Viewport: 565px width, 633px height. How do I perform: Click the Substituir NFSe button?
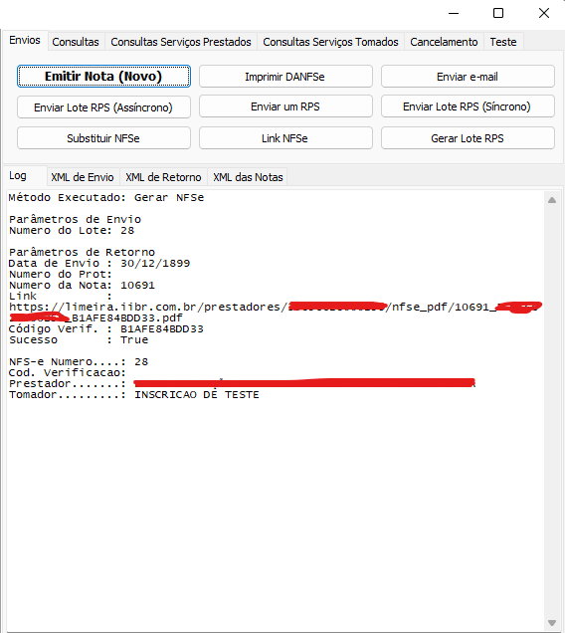pos(103,138)
